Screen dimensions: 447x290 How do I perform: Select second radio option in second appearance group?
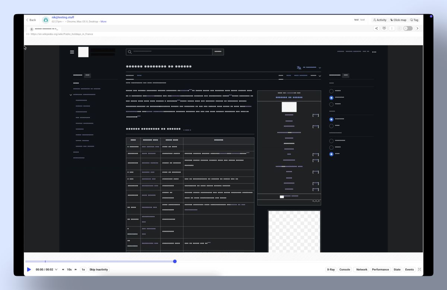point(331,126)
